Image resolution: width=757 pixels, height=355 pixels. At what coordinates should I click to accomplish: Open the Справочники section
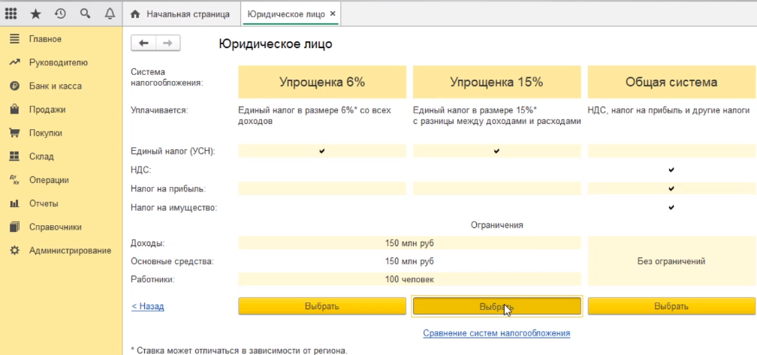tap(55, 227)
